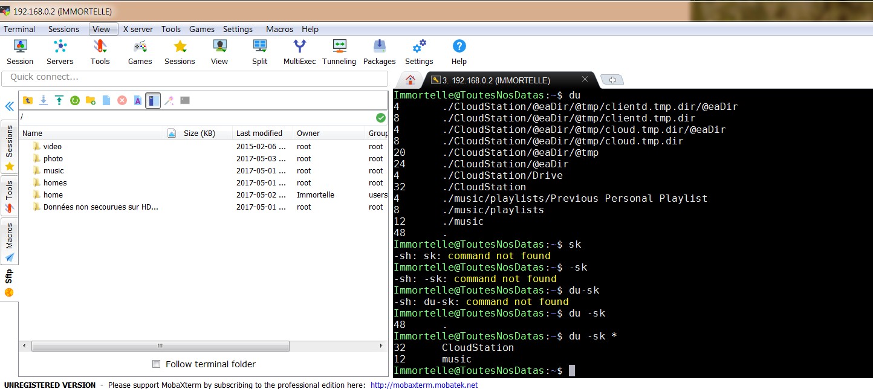Create a new folder in SFTP browser
Image resolution: width=873 pixels, height=389 pixels.
[x=91, y=100]
